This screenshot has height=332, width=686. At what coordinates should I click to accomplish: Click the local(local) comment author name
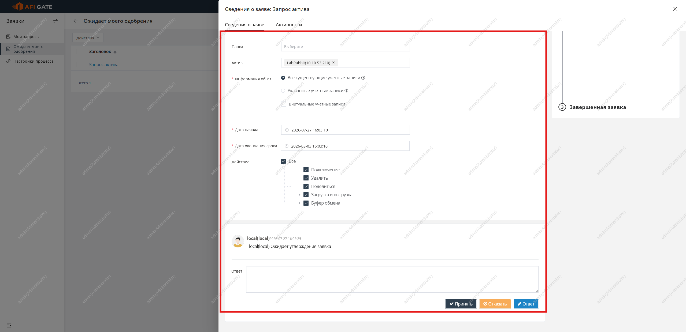point(258,238)
